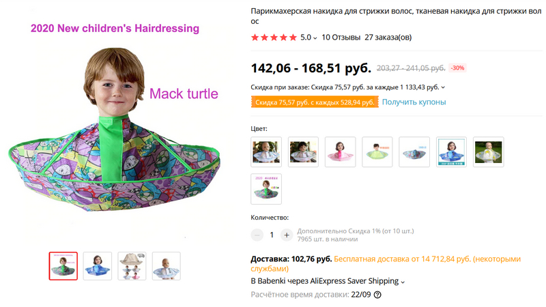Decrease quantity with the minus button

pos(257,235)
